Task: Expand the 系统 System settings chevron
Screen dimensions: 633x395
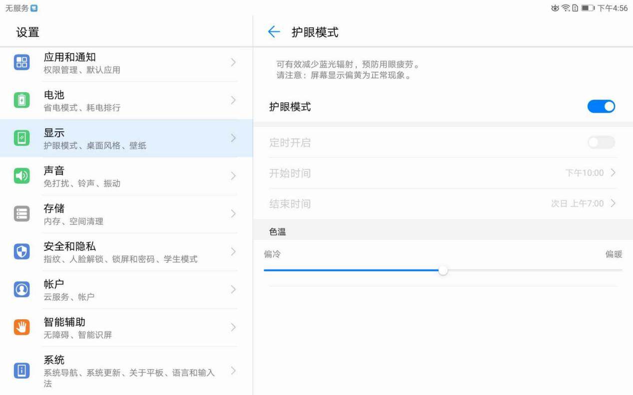Action: [x=233, y=371]
